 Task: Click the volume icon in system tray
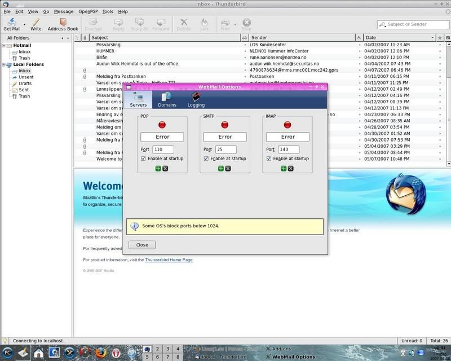click(x=412, y=353)
